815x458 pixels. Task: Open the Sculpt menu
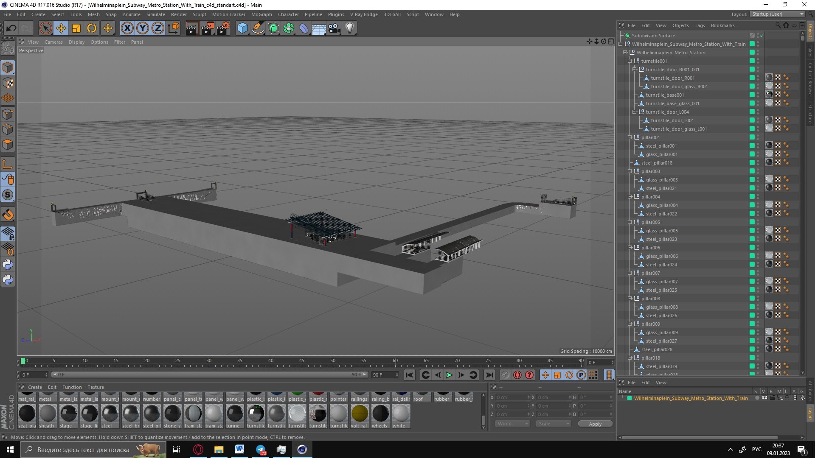pyautogui.click(x=199, y=14)
